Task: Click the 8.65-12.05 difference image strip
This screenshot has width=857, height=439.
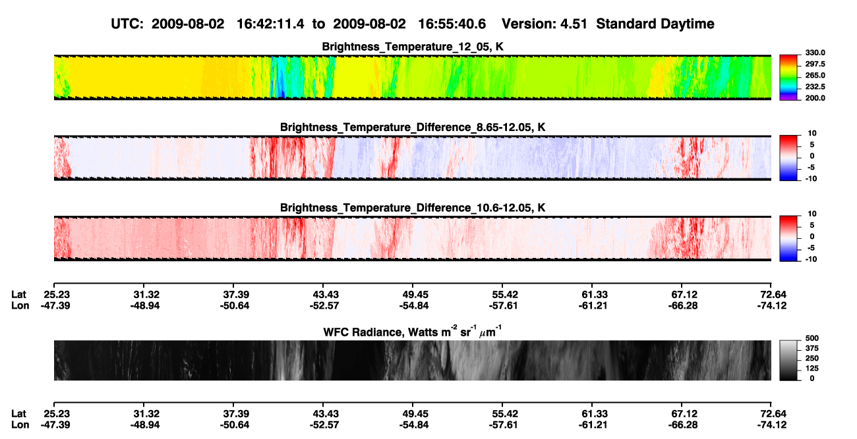Action: click(413, 157)
